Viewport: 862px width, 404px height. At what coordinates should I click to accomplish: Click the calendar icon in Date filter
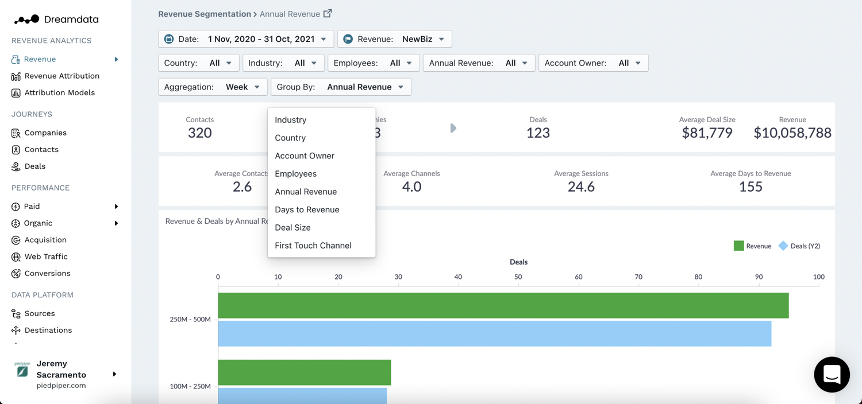pos(169,39)
